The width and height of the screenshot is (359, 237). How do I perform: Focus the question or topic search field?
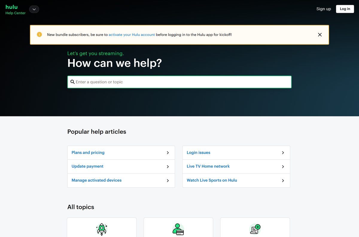coord(180,82)
